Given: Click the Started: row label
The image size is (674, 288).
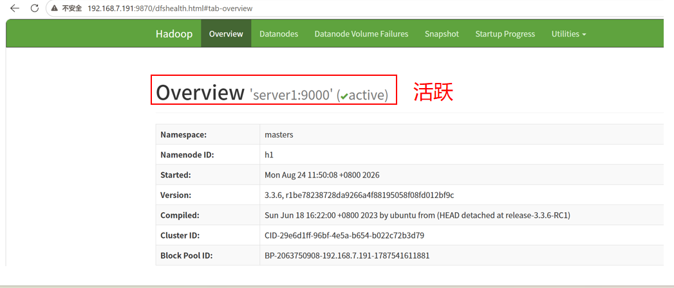Looking at the screenshot, I should (x=175, y=175).
